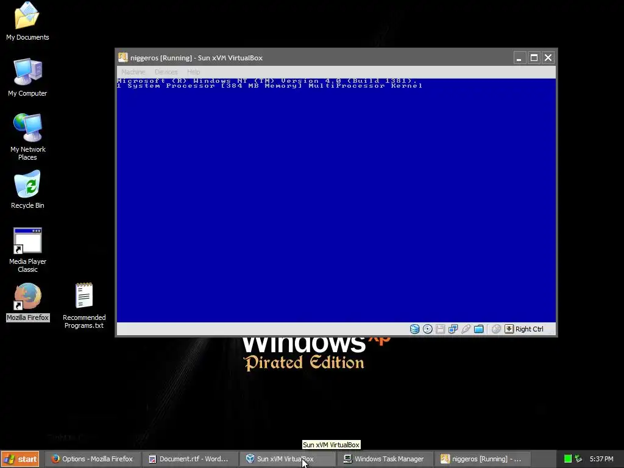Click the VirtualBox window title bar icon
This screenshot has height=468, width=624.
coord(123,58)
